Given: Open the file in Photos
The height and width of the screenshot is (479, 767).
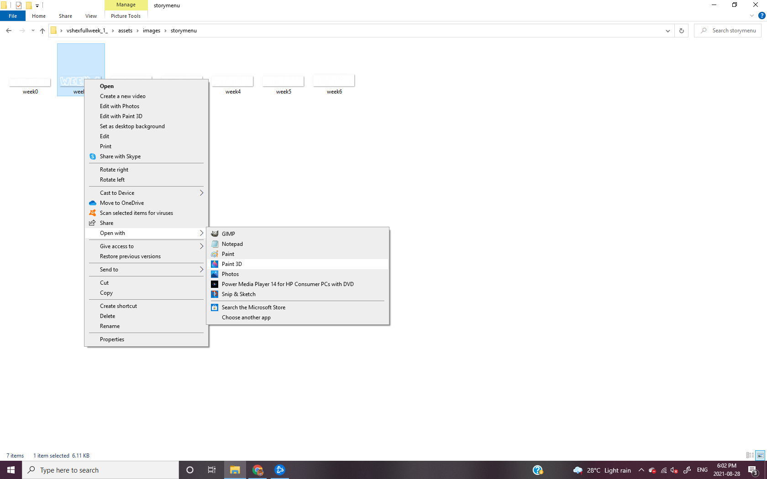Looking at the screenshot, I should pyautogui.click(x=231, y=274).
